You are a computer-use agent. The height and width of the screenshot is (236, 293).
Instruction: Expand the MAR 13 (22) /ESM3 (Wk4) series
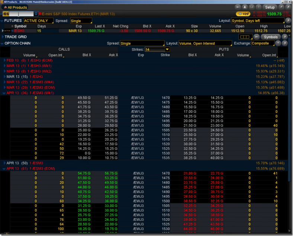tap(5, 82)
